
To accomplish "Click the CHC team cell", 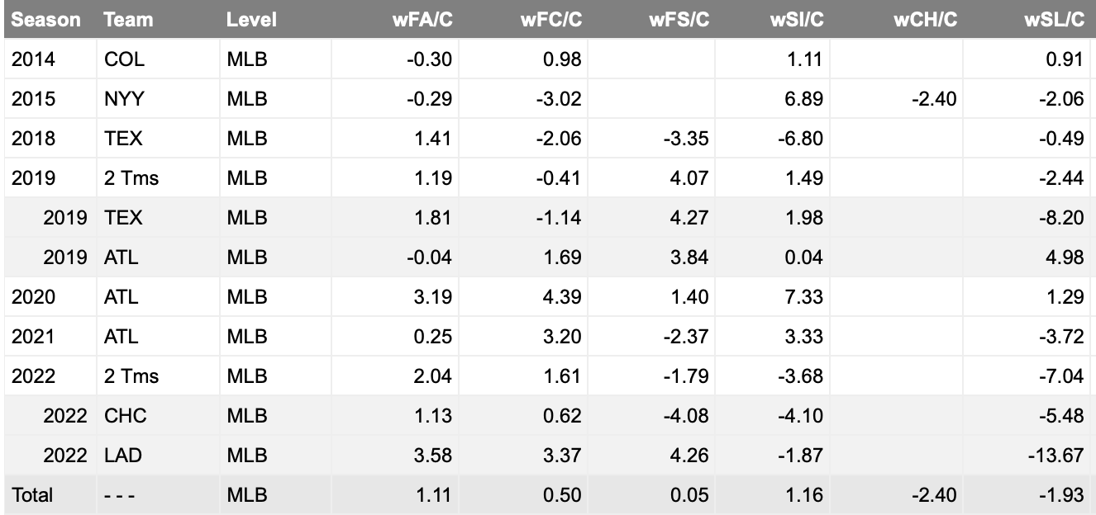I will pos(126,415).
